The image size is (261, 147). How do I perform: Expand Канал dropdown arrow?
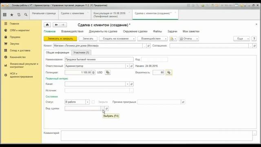tap(128, 84)
